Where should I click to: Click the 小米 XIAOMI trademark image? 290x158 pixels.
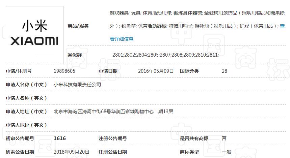[x=35, y=35]
